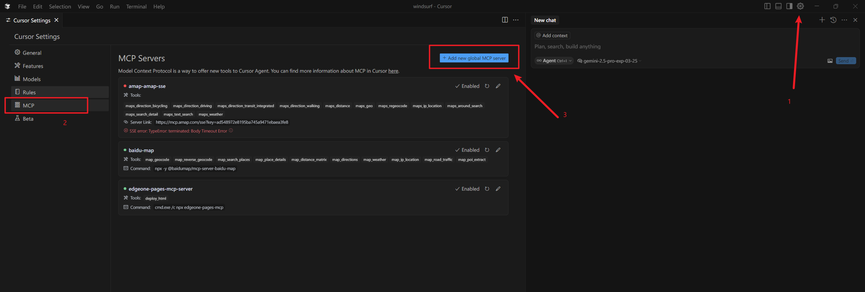This screenshot has width=865, height=292.
Task: Click the Add context button
Action: pyautogui.click(x=552, y=35)
